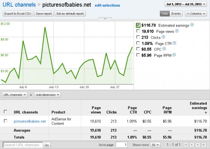
Task: Open the URL channels breadcrumb link
Action: pos(19,5)
